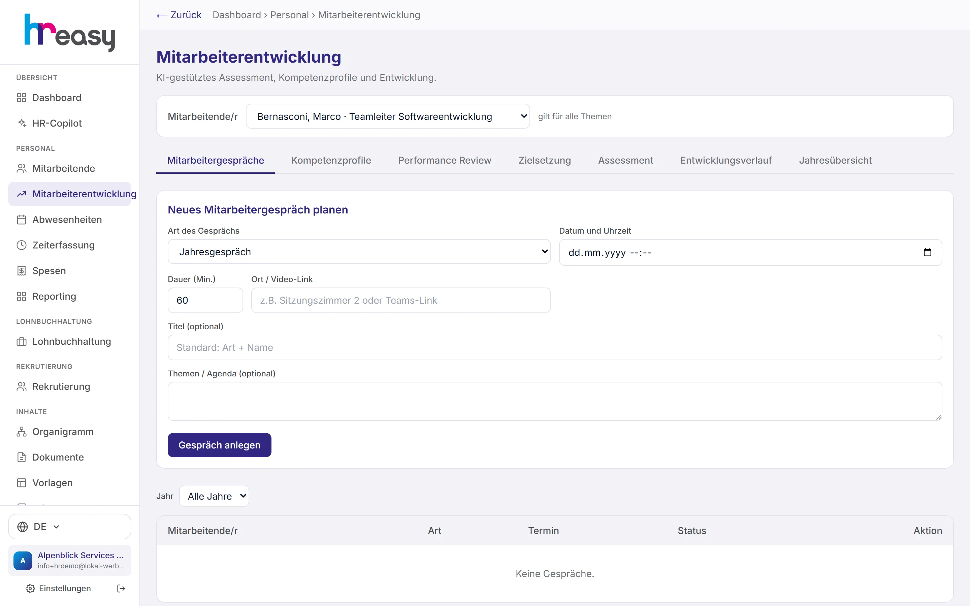Screen dimensions: 970x606
Task: Open the Alpenblick Services account card
Action: click(70, 560)
